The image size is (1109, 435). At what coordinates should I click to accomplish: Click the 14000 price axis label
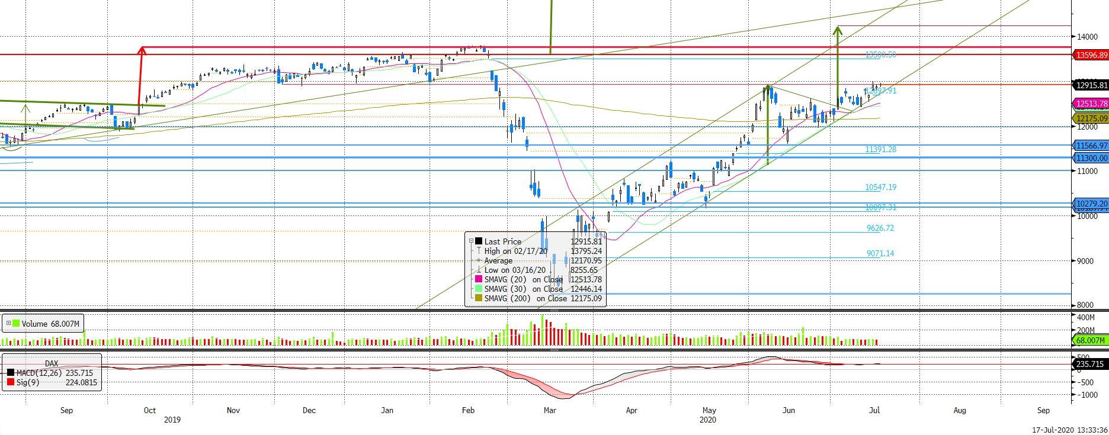[x=1087, y=37]
